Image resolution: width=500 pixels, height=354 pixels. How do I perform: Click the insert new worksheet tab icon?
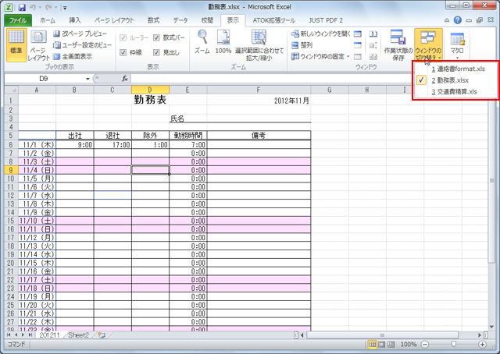click(102, 335)
